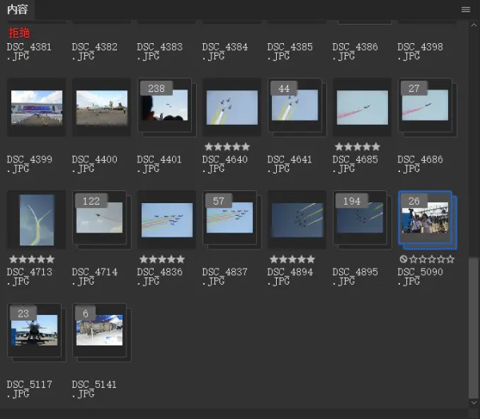Click the DSC_4686.JPG filename

[420, 164]
